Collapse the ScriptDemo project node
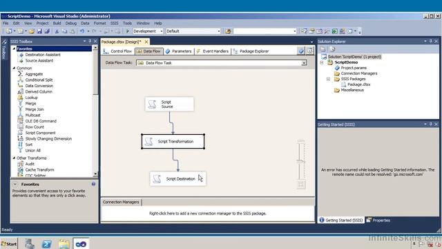This screenshot has height=249, width=442. (322, 62)
